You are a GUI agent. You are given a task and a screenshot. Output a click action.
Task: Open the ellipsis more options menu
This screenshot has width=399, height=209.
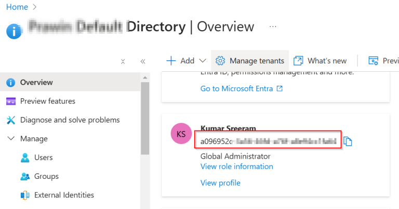coord(273,26)
